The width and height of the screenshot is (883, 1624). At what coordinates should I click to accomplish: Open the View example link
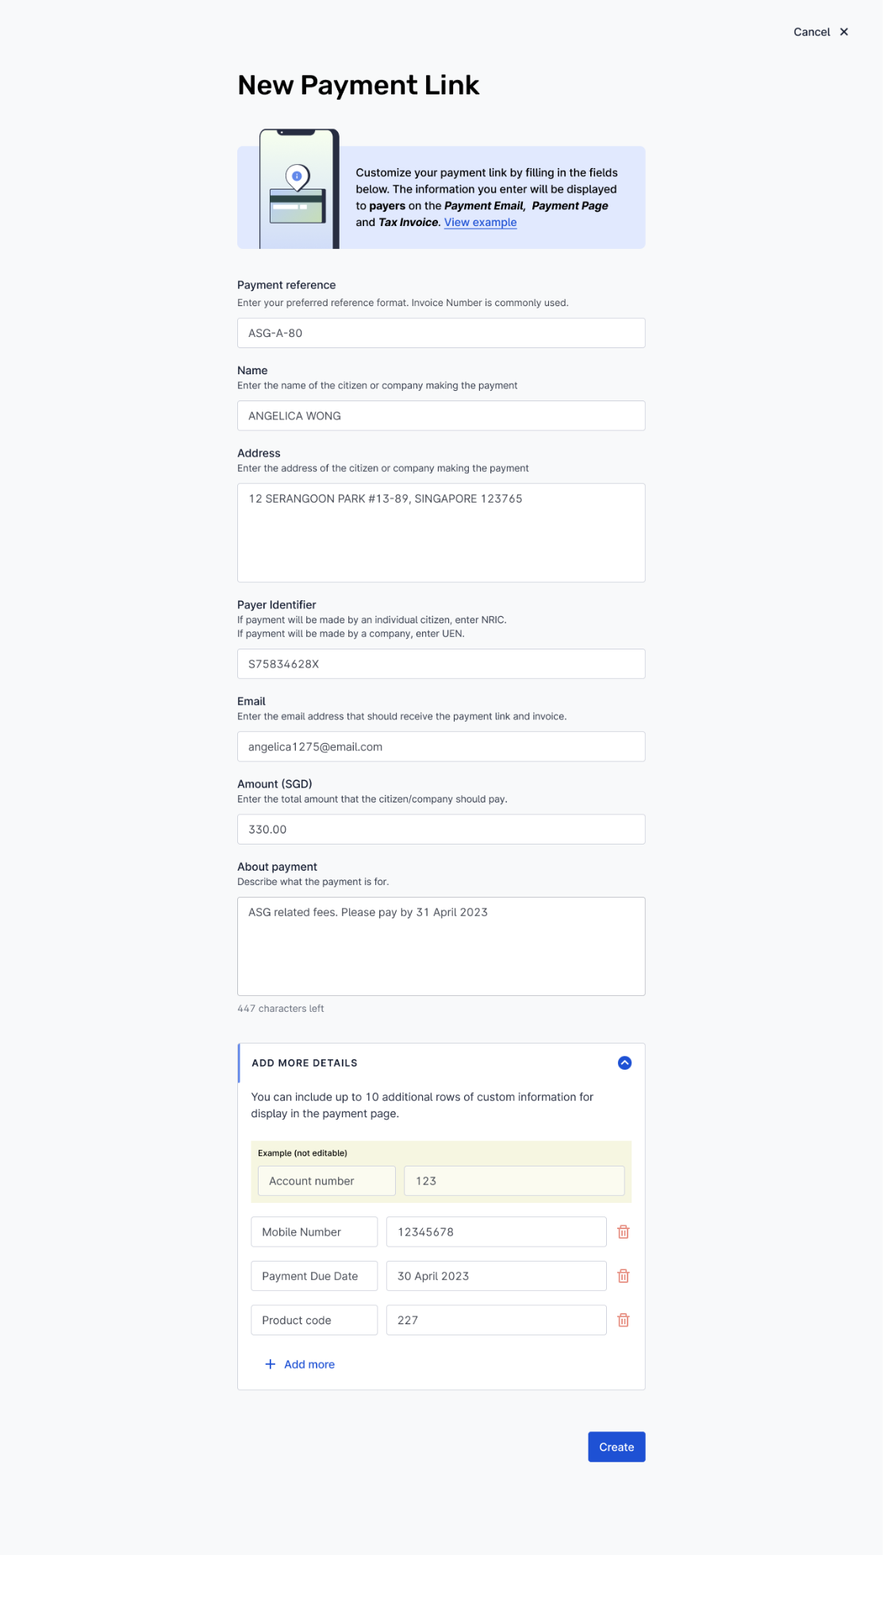[x=480, y=222]
